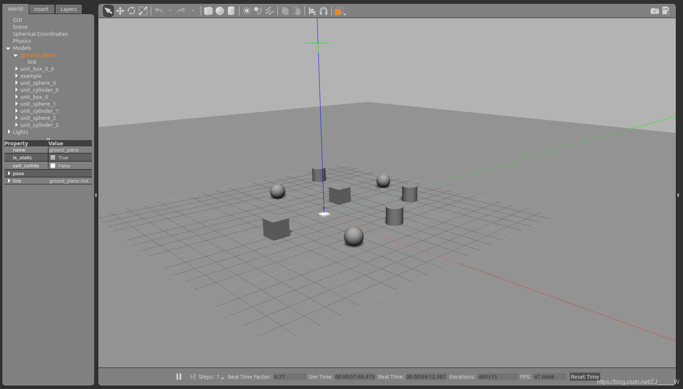The image size is (683, 389).
Task: Click the right panel splitter handle
Action: pos(678,195)
